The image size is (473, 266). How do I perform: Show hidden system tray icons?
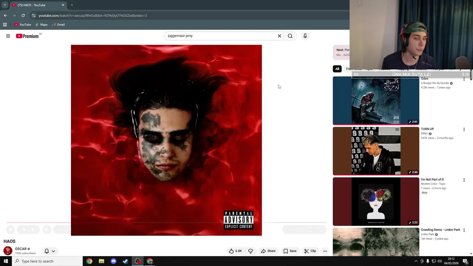[x=416, y=261]
